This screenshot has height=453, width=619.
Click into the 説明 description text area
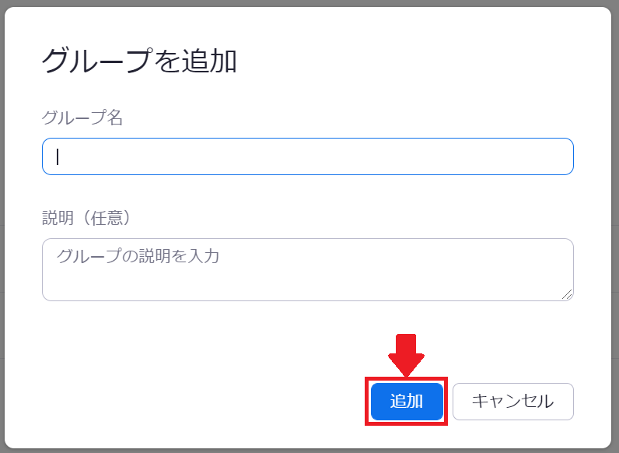(307, 269)
